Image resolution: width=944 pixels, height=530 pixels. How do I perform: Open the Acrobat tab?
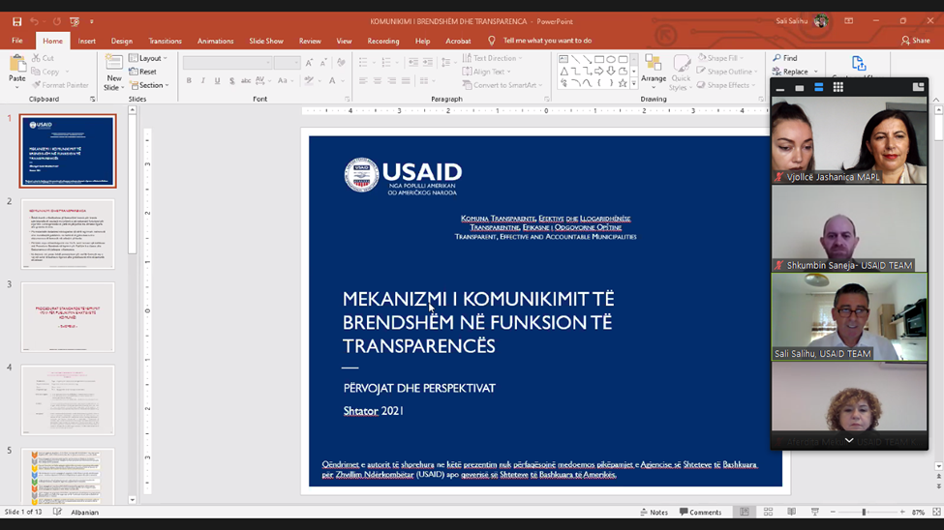(x=458, y=41)
